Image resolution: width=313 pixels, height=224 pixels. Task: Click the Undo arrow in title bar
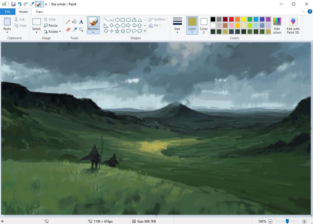(x=20, y=4)
